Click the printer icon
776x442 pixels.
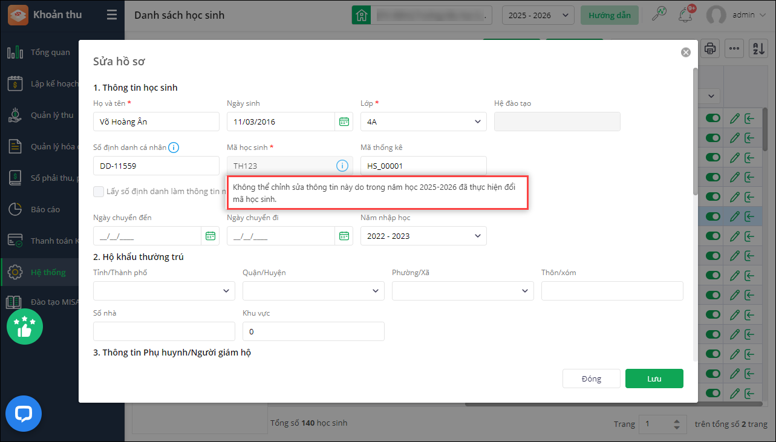tap(709, 48)
